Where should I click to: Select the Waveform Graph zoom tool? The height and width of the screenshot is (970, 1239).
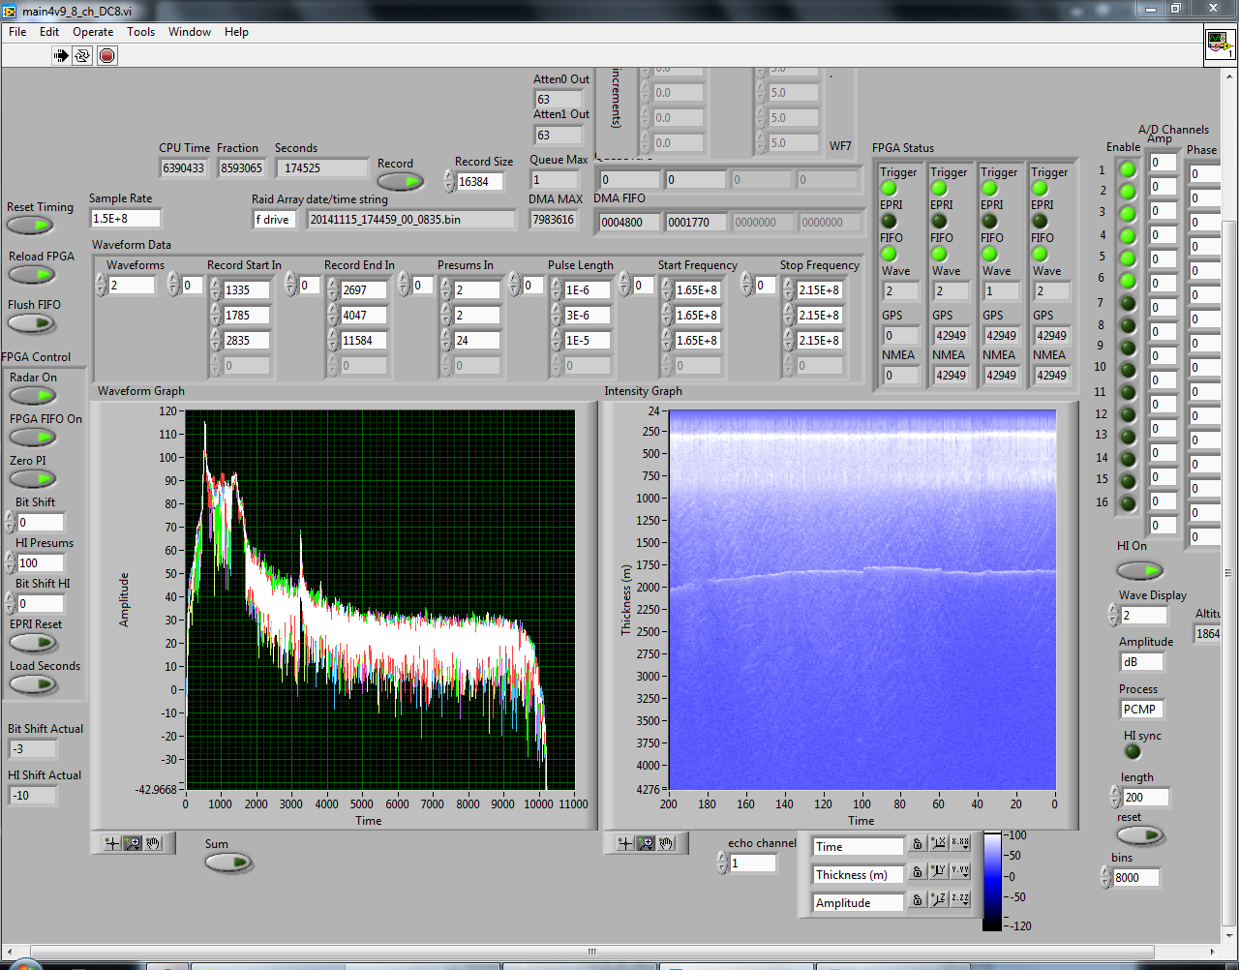tap(133, 843)
